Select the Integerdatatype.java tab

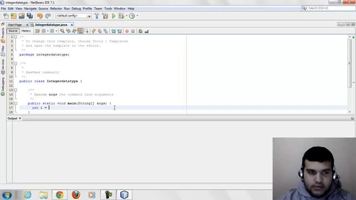coord(51,24)
